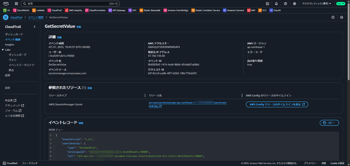Click 情報 link next to イベントレコード
350x166 pixels.
point(81,123)
